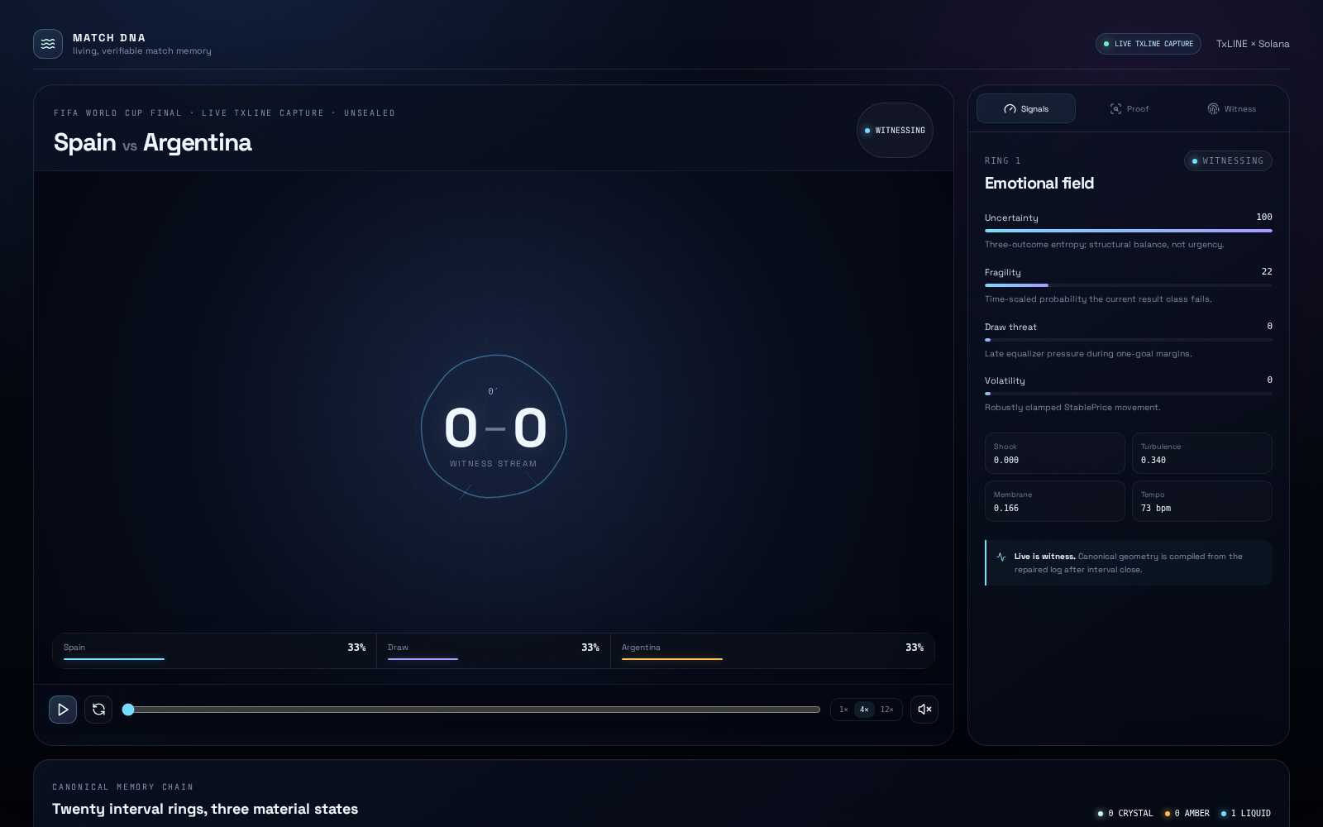Image resolution: width=1323 pixels, height=827 pixels.
Task: Switch to the Proof tab
Action: point(1129,108)
